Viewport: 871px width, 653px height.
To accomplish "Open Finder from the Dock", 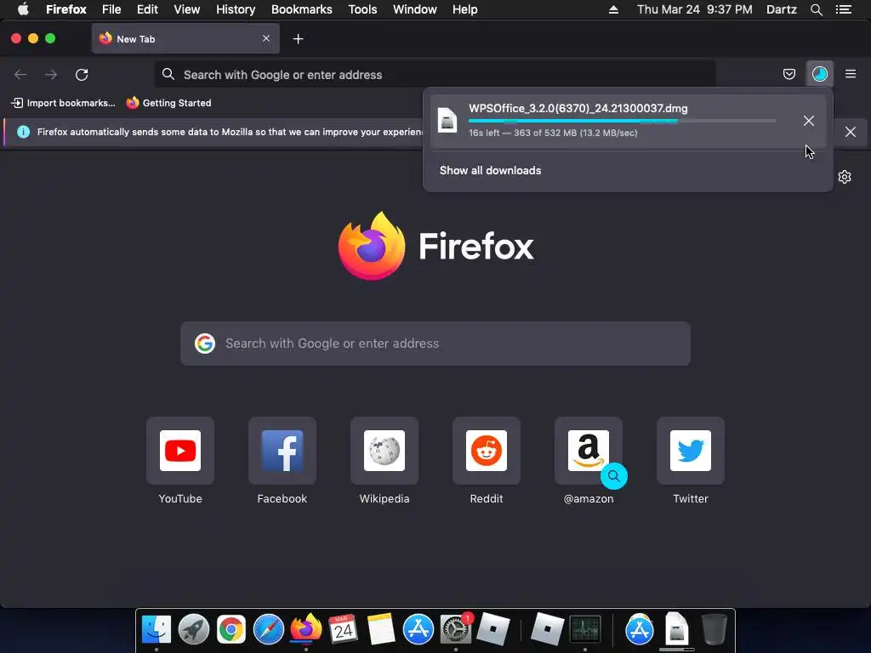I will click(x=157, y=629).
